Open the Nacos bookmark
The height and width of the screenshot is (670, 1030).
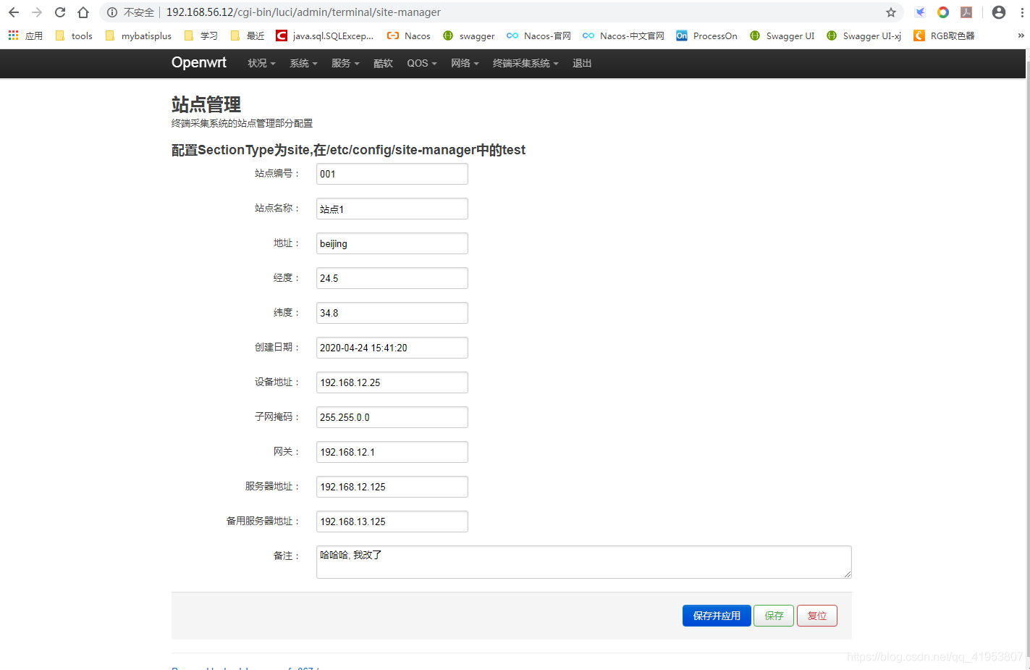[x=409, y=35]
